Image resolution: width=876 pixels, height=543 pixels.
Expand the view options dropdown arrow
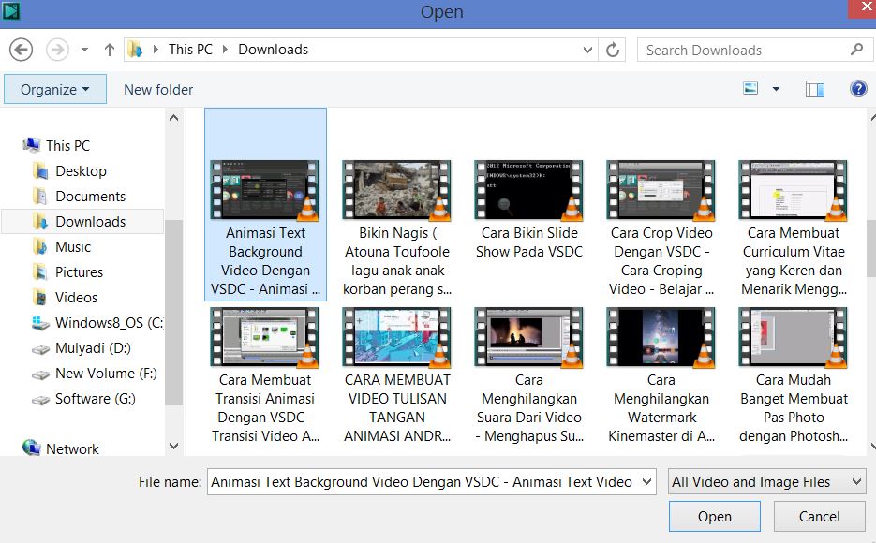(776, 90)
